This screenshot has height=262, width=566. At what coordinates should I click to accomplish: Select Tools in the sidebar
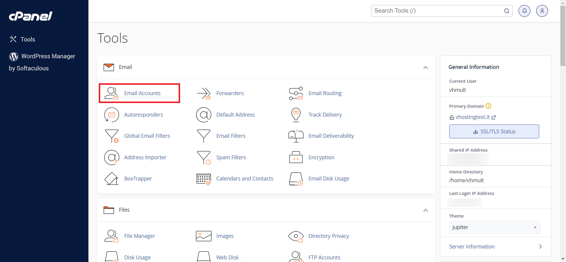point(22,39)
